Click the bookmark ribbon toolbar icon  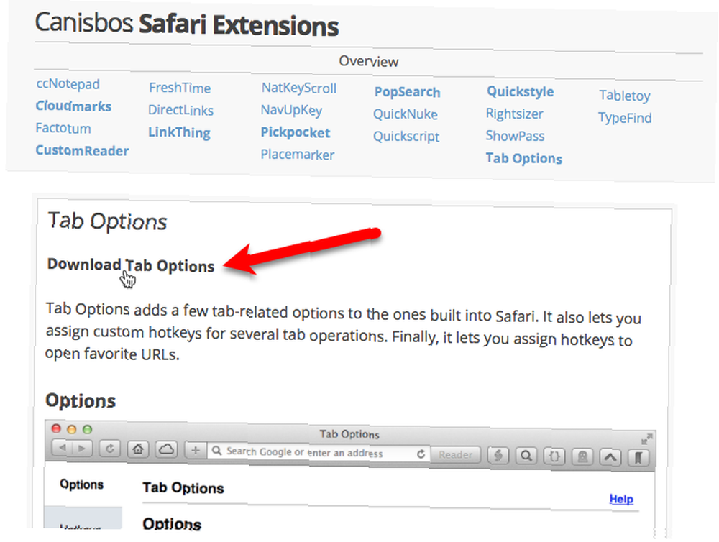click(x=638, y=458)
